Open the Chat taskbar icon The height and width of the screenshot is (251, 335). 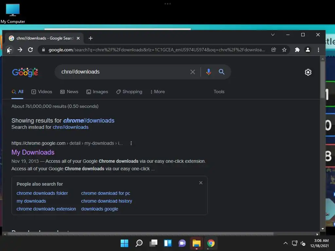(182, 243)
